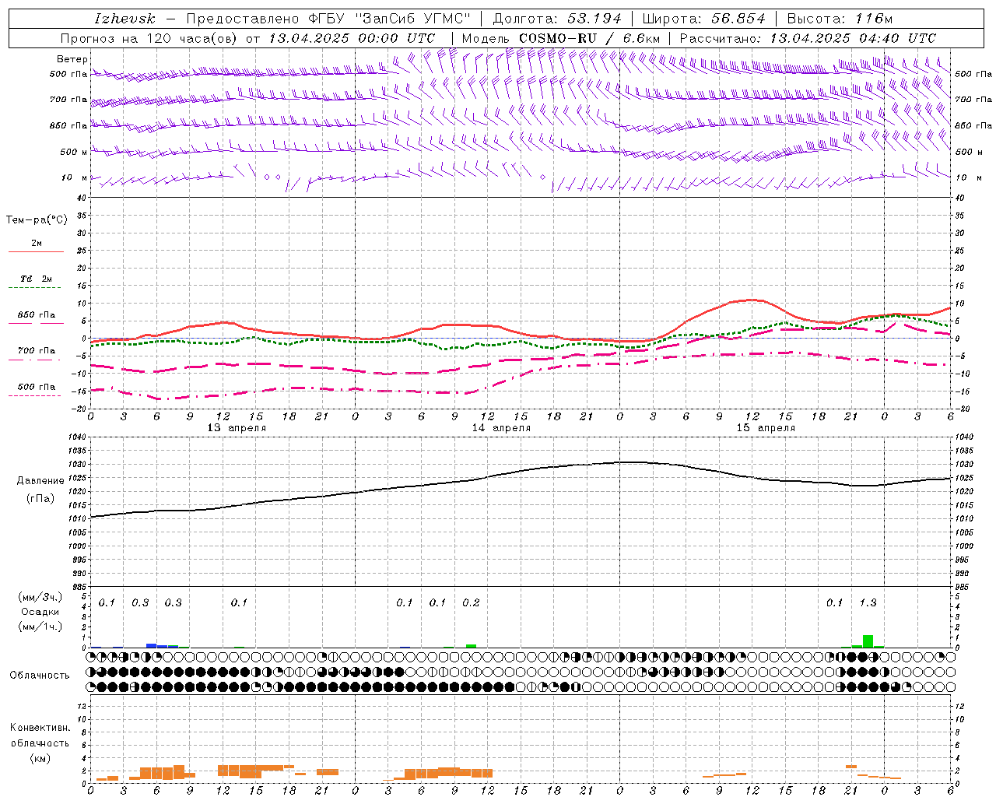Select the "Широта: 56.854" header text
The width and height of the screenshot is (996, 797).
point(703,19)
